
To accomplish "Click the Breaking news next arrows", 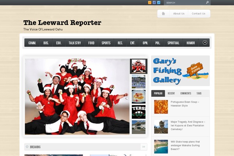I will click(144, 147).
